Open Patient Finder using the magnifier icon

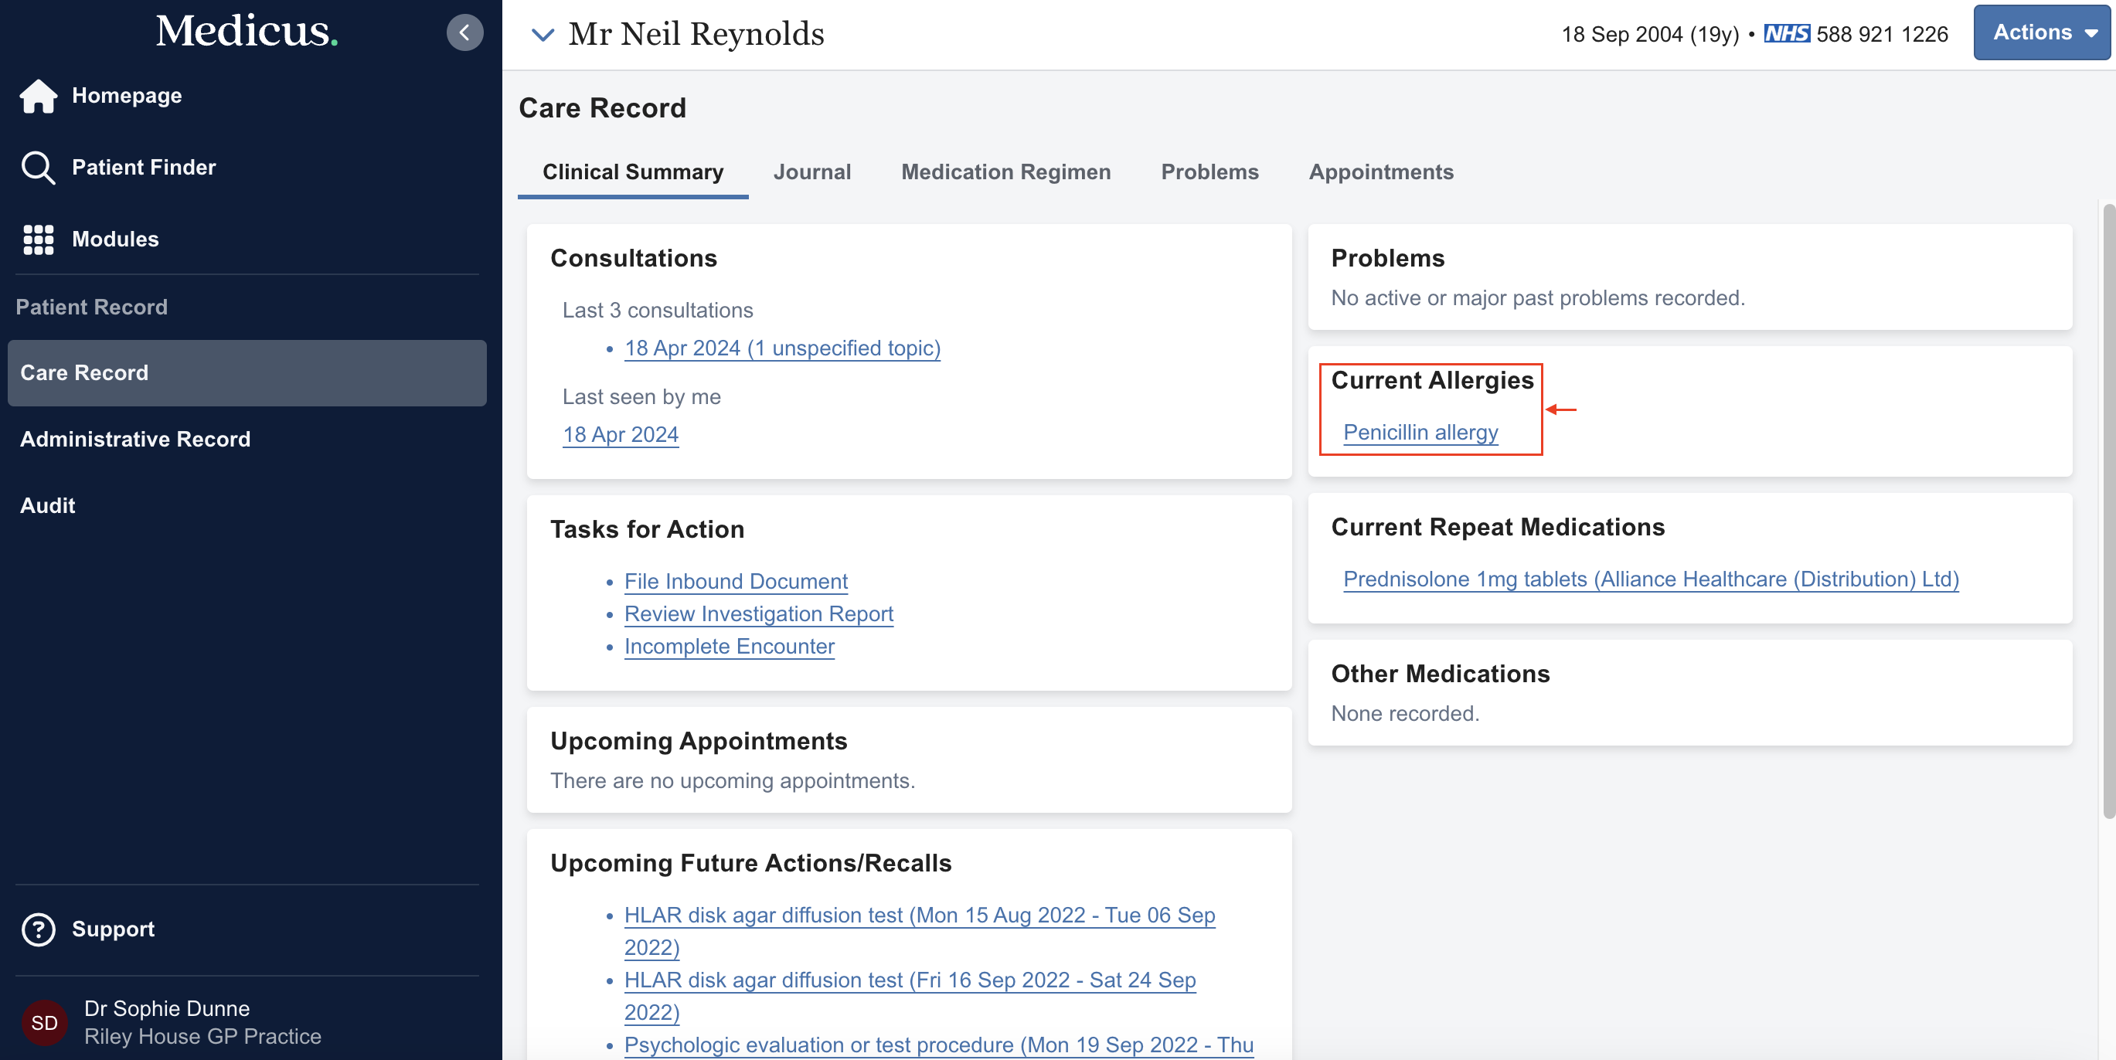[38, 167]
